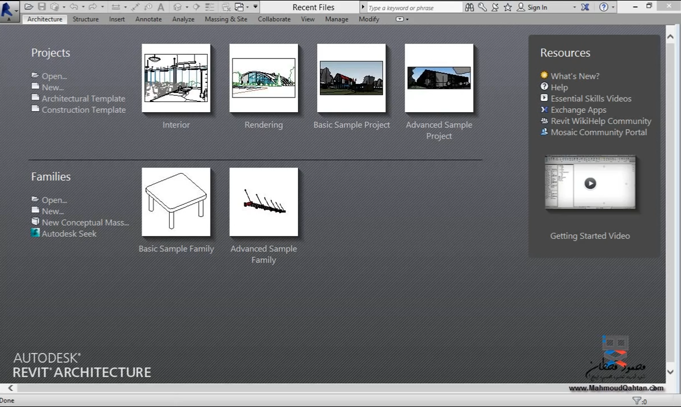
Task: Click the Save disk icon
Action: pos(42,7)
